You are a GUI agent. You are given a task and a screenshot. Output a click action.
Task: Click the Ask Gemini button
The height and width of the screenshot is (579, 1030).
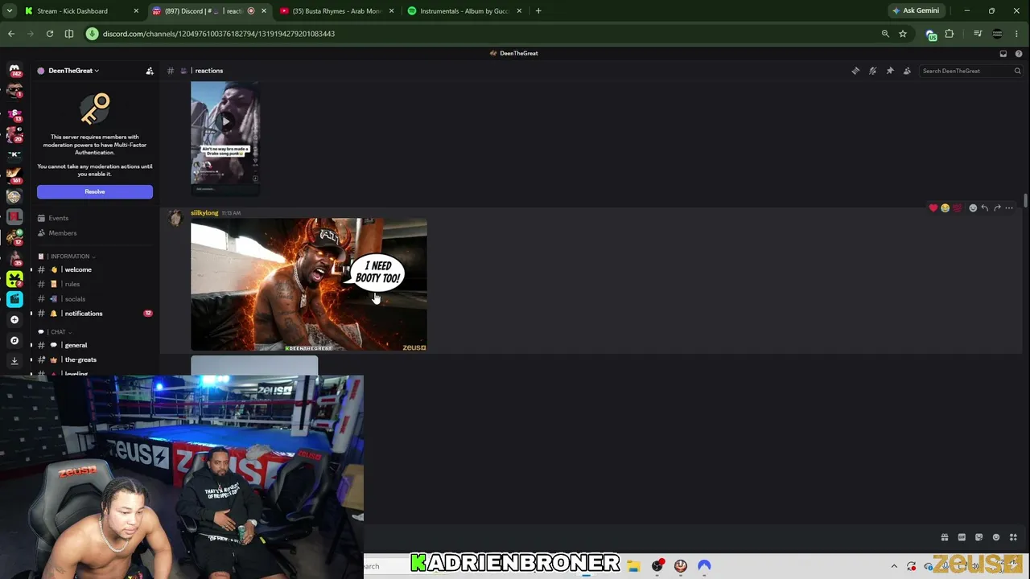pyautogui.click(x=916, y=11)
